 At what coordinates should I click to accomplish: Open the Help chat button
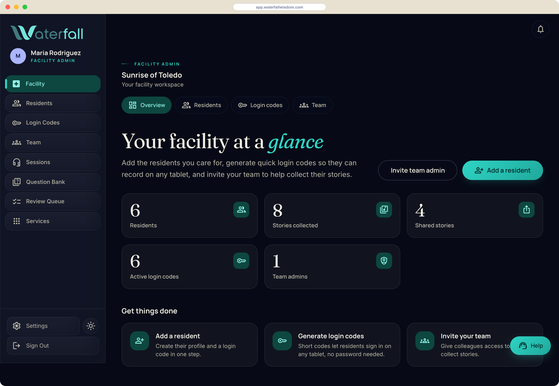[x=530, y=346]
